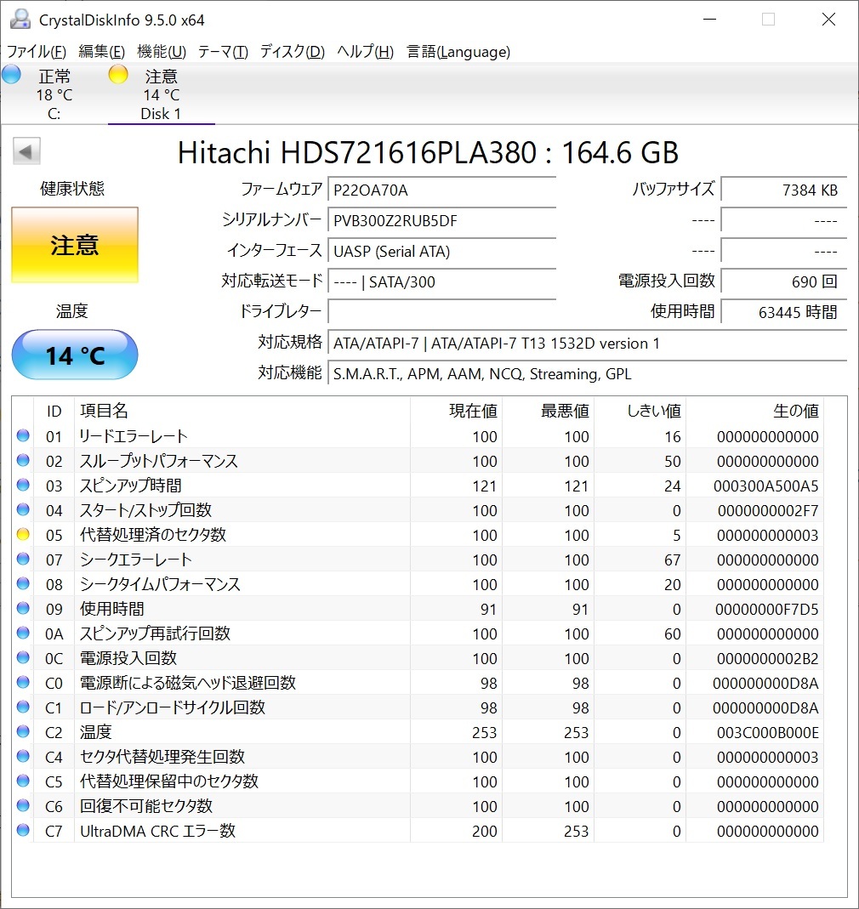The height and width of the screenshot is (909, 859).
Task: Open the ディスク(D) menu
Action: [x=293, y=52]
